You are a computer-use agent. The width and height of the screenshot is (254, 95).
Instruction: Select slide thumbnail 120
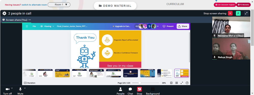[x=130, y=73]
